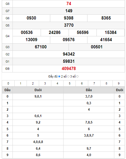Click the special prize number 409478
This screenshot has height=159, width=126.
tap(69, 69)
